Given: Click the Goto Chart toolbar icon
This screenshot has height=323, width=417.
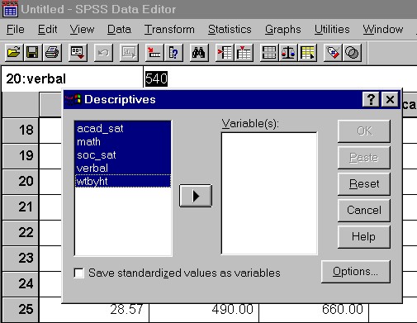Looking at the screenshot, I should click(x=129, y=52).
